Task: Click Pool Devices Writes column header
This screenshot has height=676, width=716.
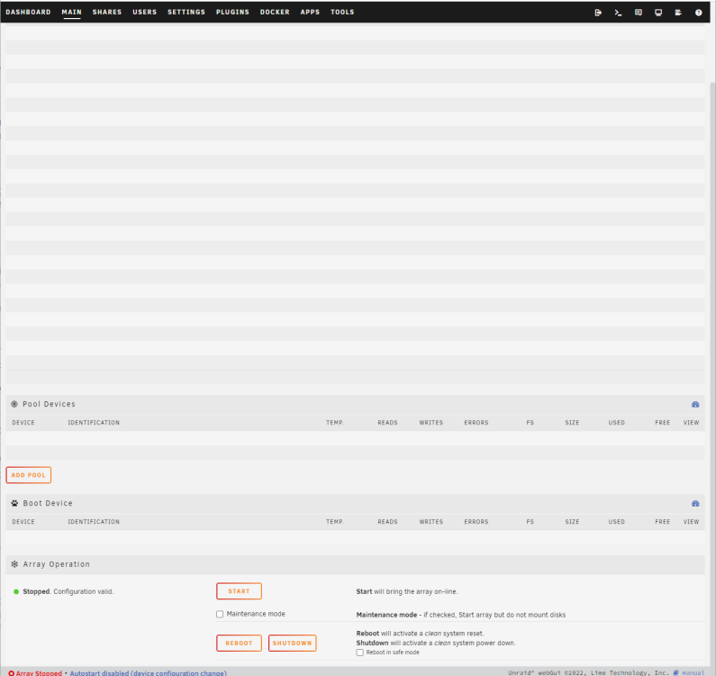Action: point(431,423)
